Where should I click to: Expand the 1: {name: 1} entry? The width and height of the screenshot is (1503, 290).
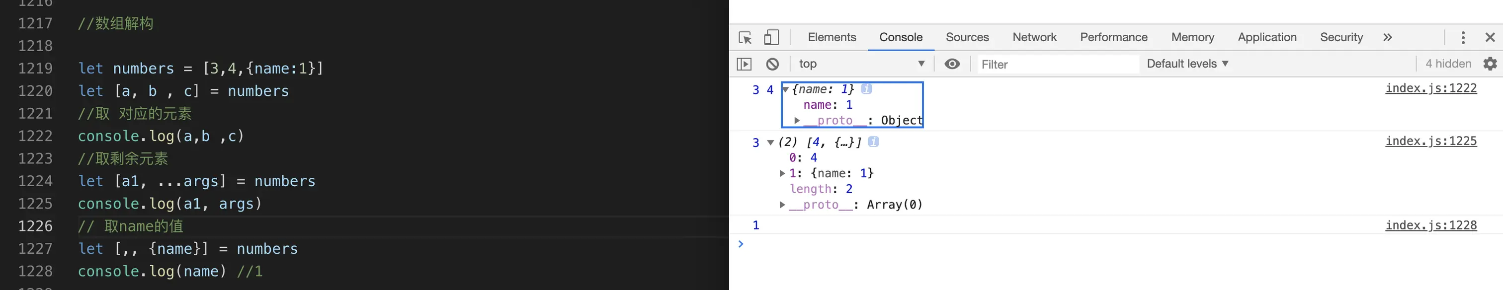tap(782, 173)
